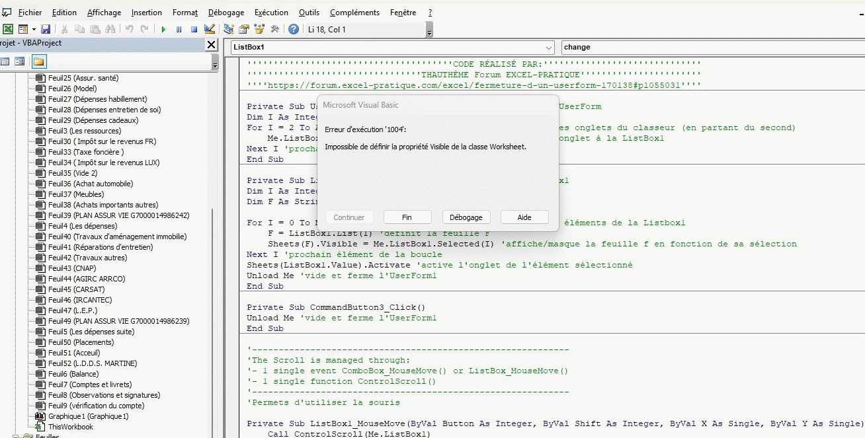Image resolution: width=865 pixels, height=438 pixels.
Task: Expand the ListBox1 object dropdown
Action: [549, 48]
